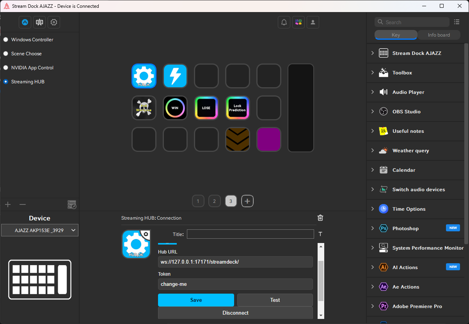
Task: Open the plugin store icon
Action: (x=298, y=22)
